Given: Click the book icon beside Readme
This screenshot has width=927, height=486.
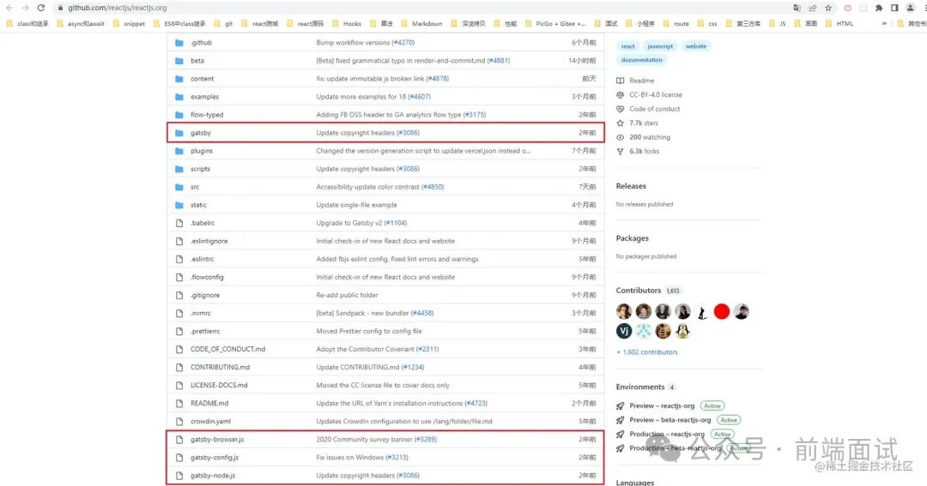Looking at the screenshot, I should 621,81.
